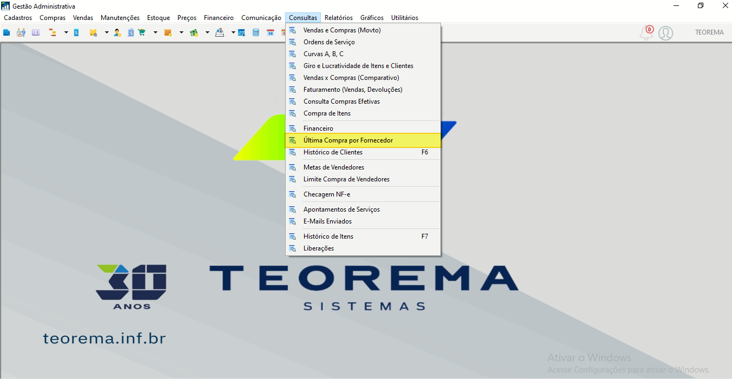Screen dimensions: 732x379
Task: Click the bank building dollar toolbar icon
Action: [131, 32]
